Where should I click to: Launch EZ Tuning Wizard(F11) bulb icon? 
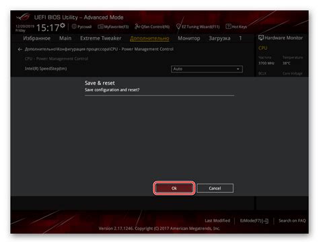(x=178, y=26)
